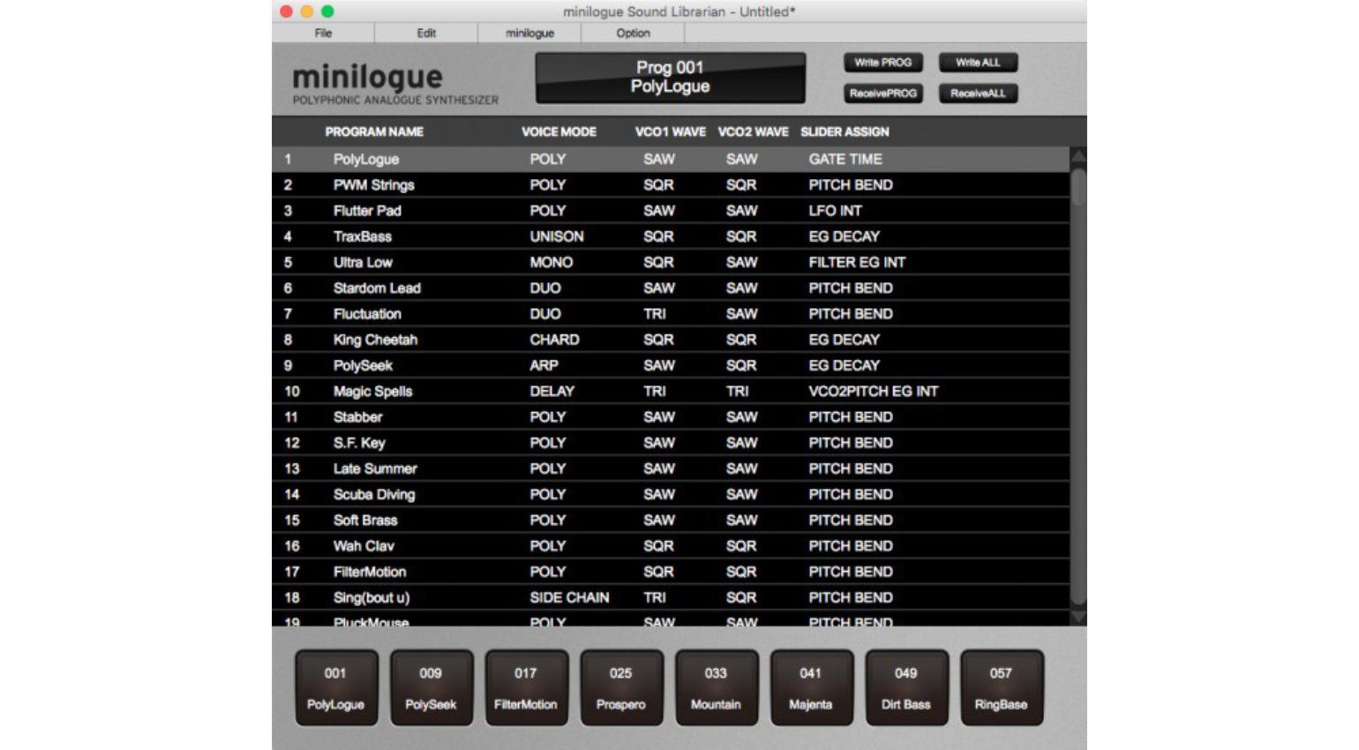
Task: Click the MONO voice mode cell
Action: (551, 262)
